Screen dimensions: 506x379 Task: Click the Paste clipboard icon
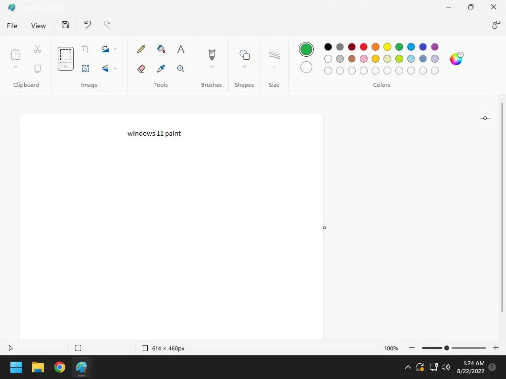point(15,55)
